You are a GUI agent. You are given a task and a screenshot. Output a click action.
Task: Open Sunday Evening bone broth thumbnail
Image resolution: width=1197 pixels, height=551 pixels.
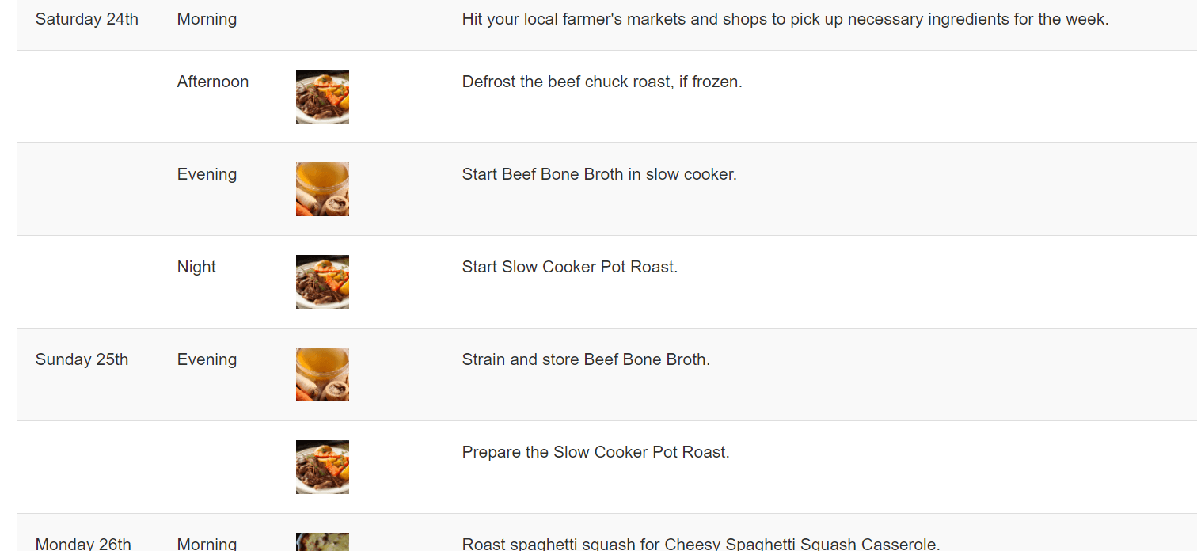322,374
